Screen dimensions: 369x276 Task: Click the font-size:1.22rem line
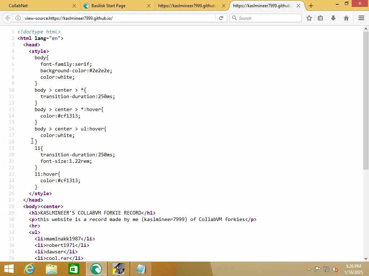point(66,161)
